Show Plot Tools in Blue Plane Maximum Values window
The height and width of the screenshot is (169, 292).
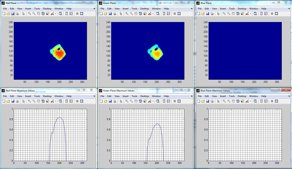[x=276, y=101]
